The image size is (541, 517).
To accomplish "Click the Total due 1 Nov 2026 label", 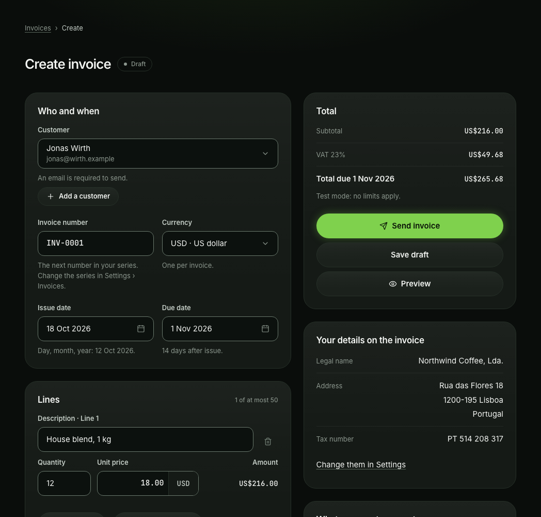I will (355, 179).
